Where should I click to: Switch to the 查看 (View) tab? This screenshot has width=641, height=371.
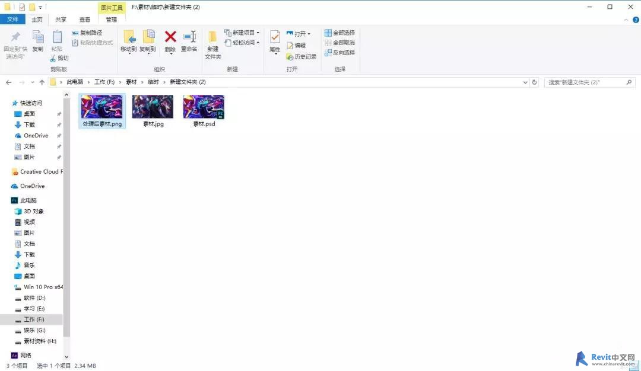coord(85,19)
